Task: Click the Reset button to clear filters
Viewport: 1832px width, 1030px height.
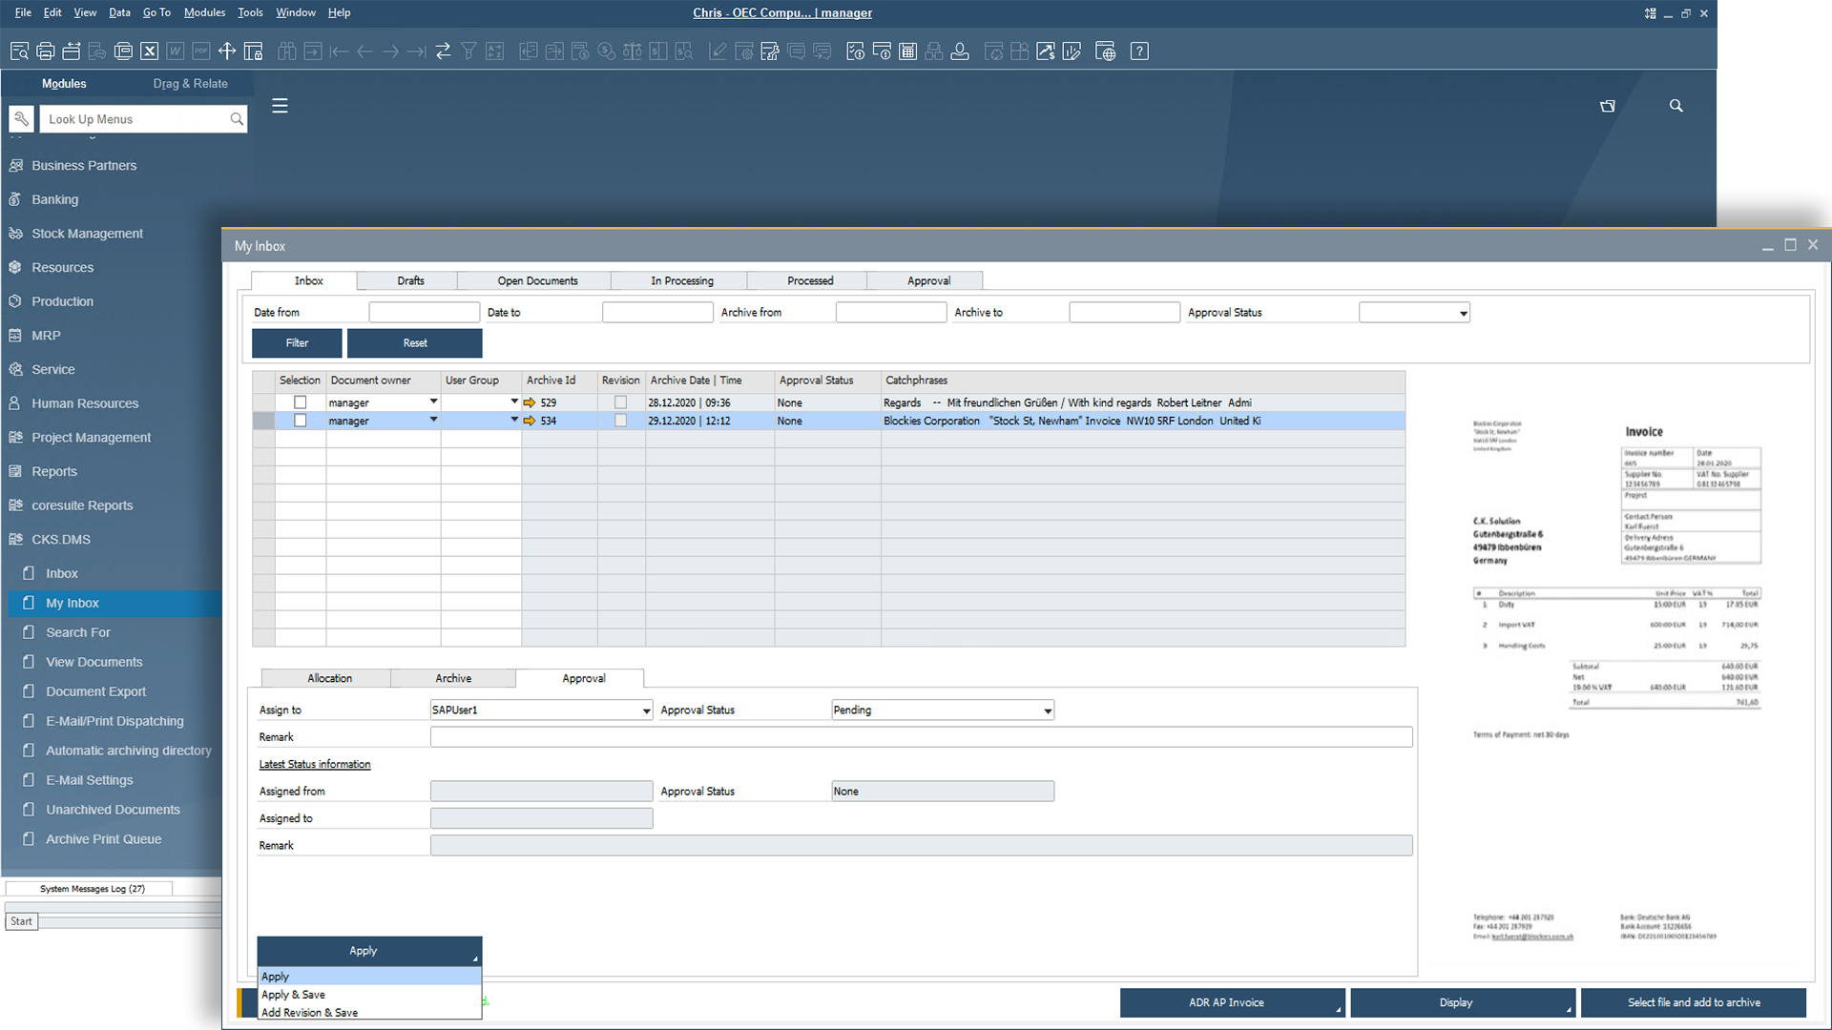Action: click(x=415, y=342)
